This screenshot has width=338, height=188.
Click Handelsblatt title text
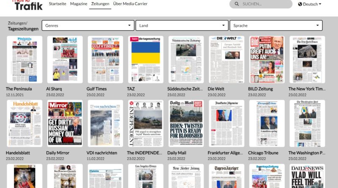pos(18,153)
